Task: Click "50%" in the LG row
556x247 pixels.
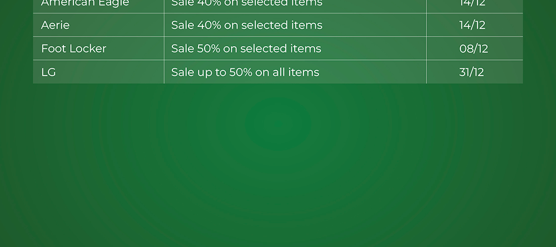Action: coord(241,72)
